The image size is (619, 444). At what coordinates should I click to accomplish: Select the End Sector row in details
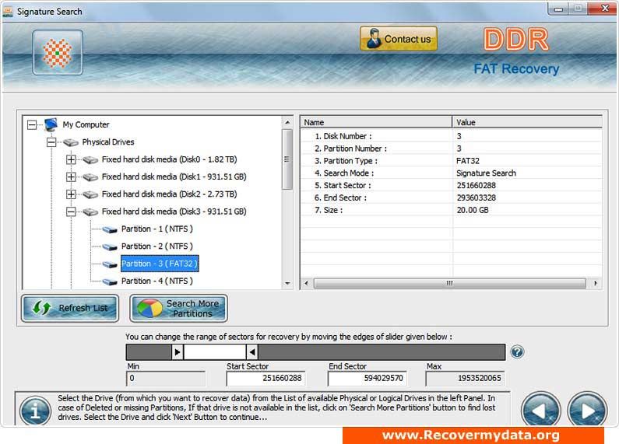(x=452, y=198)
